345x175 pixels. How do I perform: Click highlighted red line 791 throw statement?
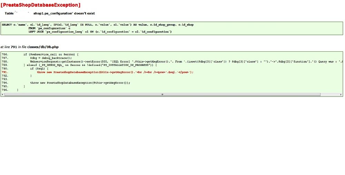click(x=115, y=72)
